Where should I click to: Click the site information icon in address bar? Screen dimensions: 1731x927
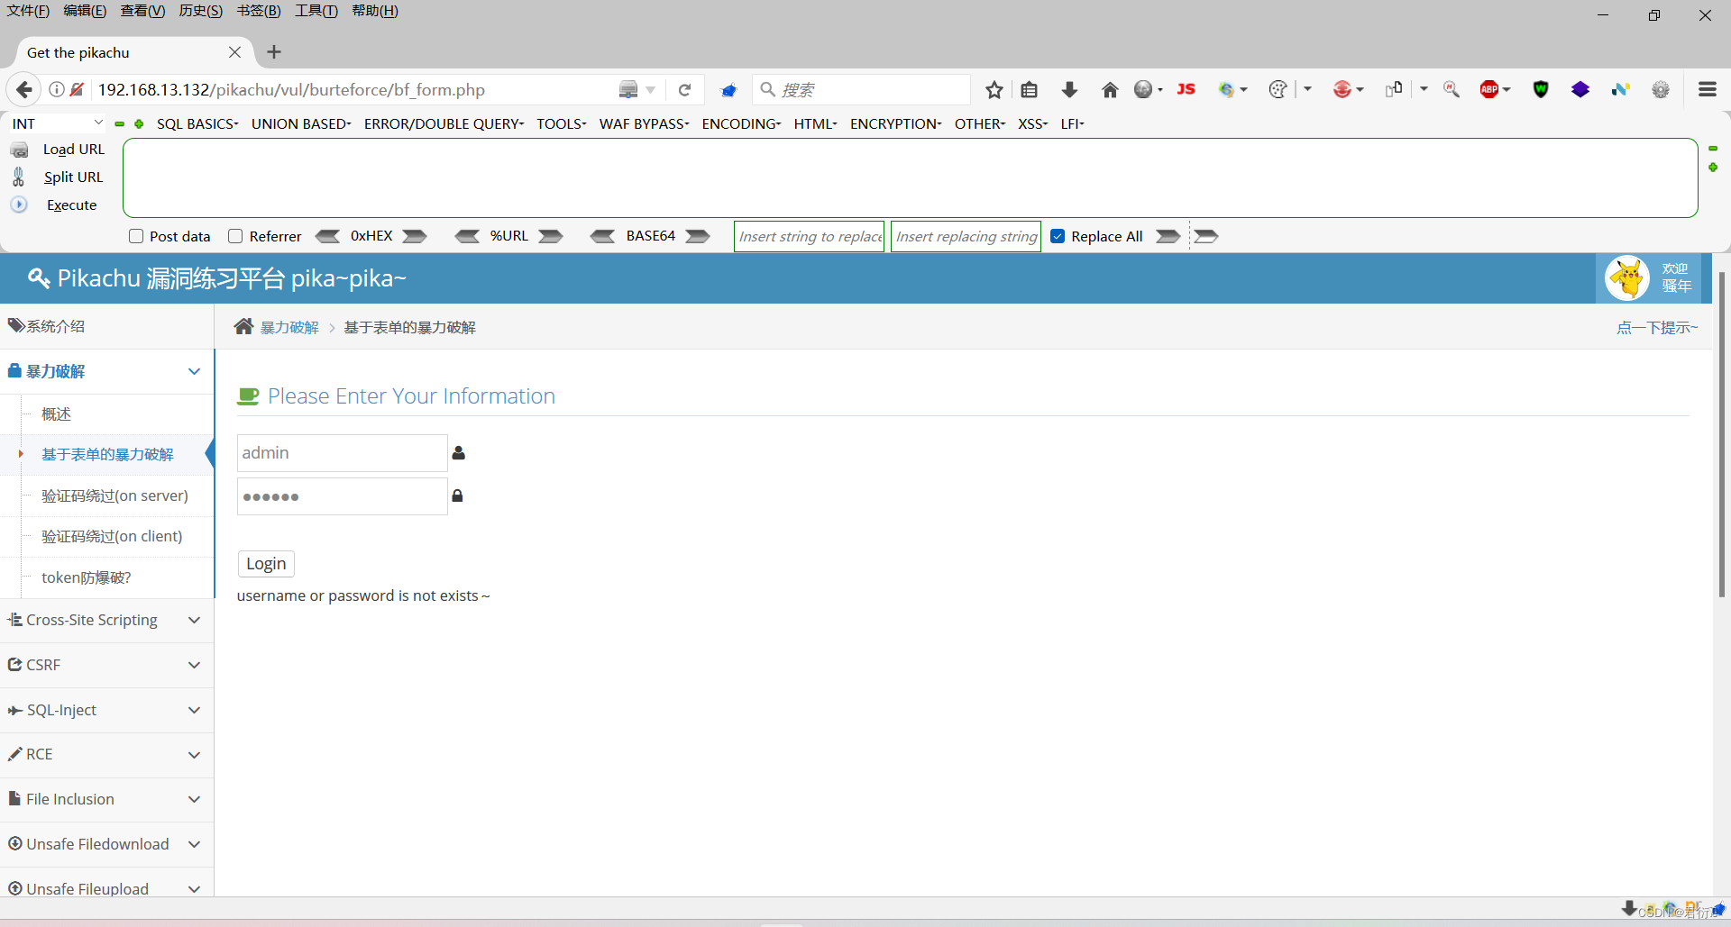[56, 89]
